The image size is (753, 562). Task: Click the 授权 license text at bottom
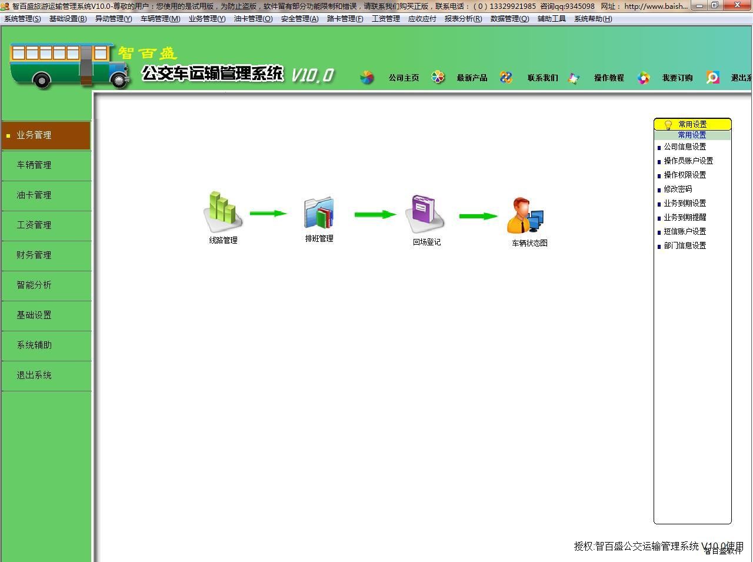[x=659, y=546]
